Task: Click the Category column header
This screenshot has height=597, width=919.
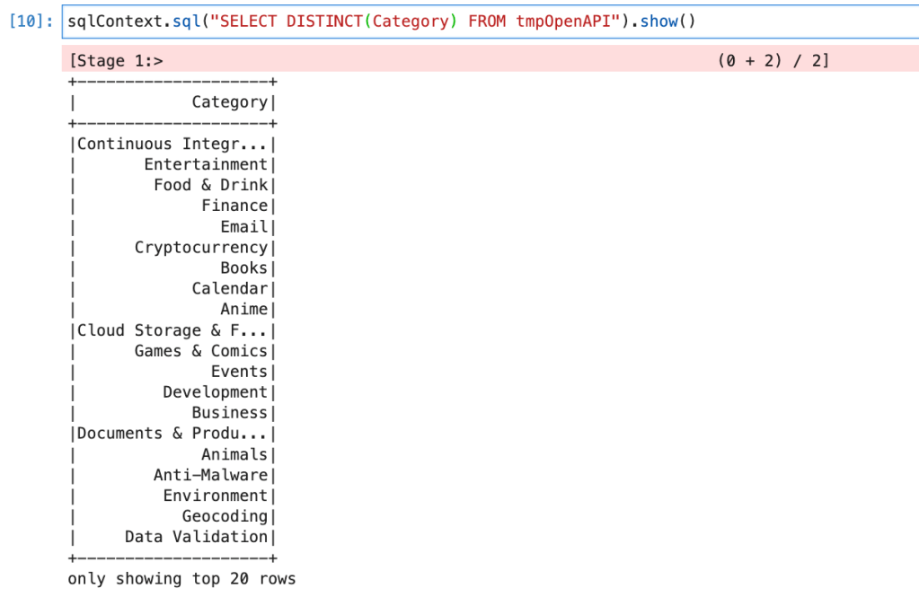Action: 229,102
